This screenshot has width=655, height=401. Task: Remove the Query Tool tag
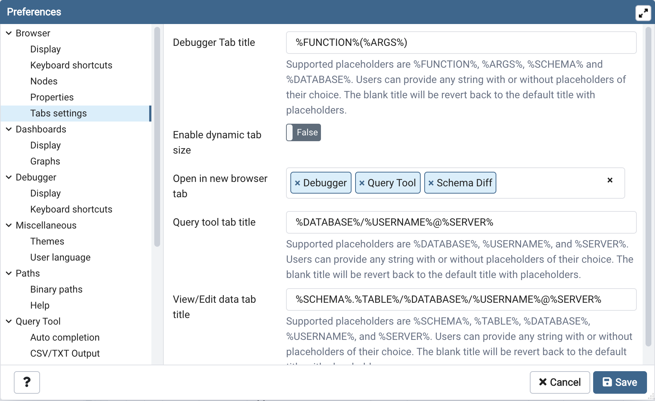tap(362, 183)
